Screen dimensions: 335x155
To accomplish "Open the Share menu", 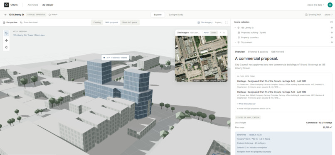I will [x=328, y=15].
